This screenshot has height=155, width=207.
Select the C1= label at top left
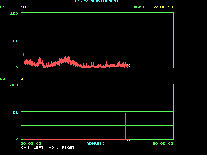coord(4,7)
